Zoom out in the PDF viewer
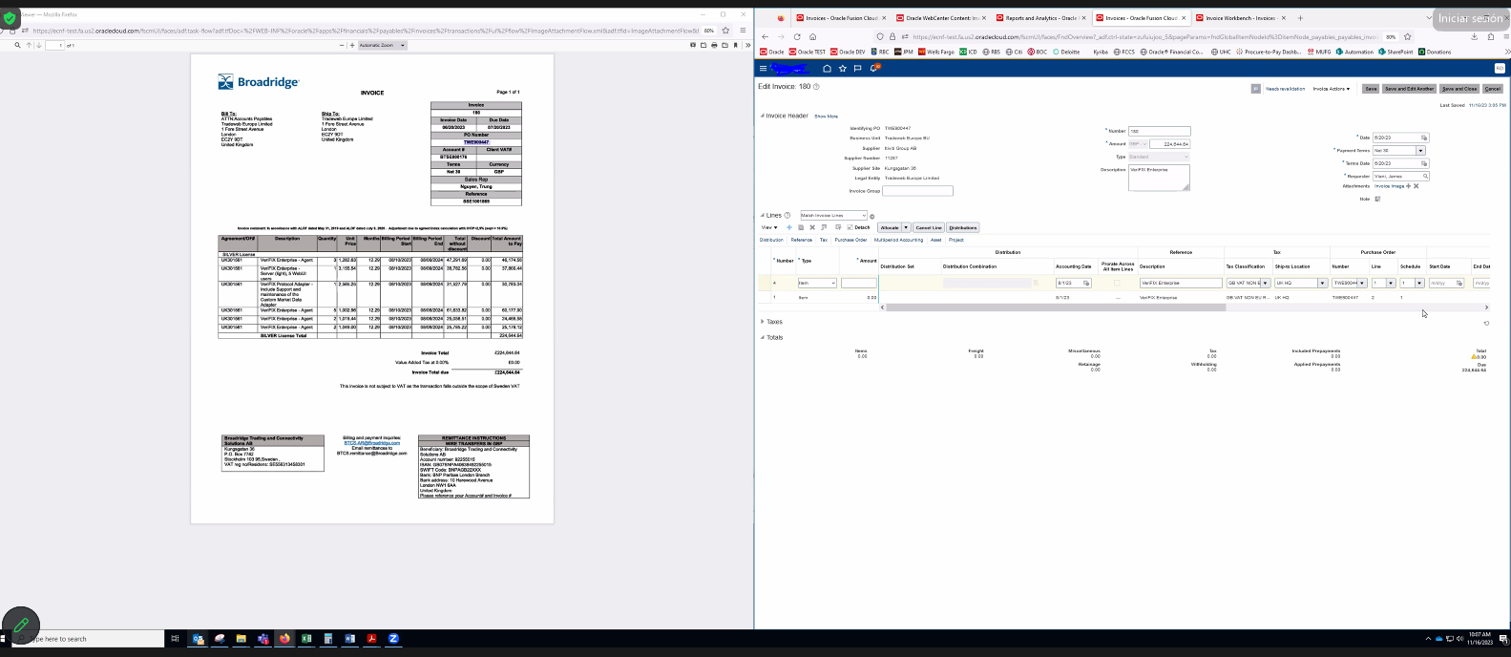 tap(343, 45)
